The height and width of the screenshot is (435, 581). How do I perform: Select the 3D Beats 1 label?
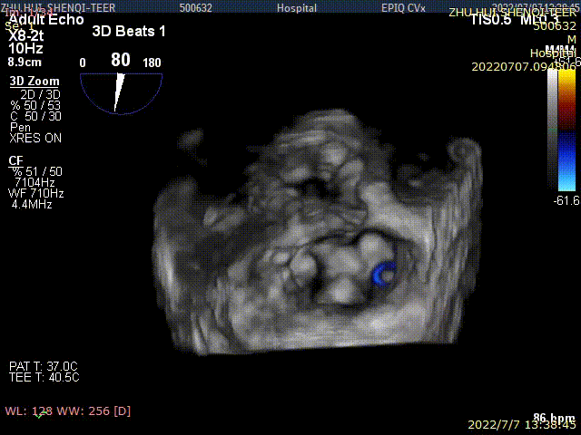click(129, 31)
